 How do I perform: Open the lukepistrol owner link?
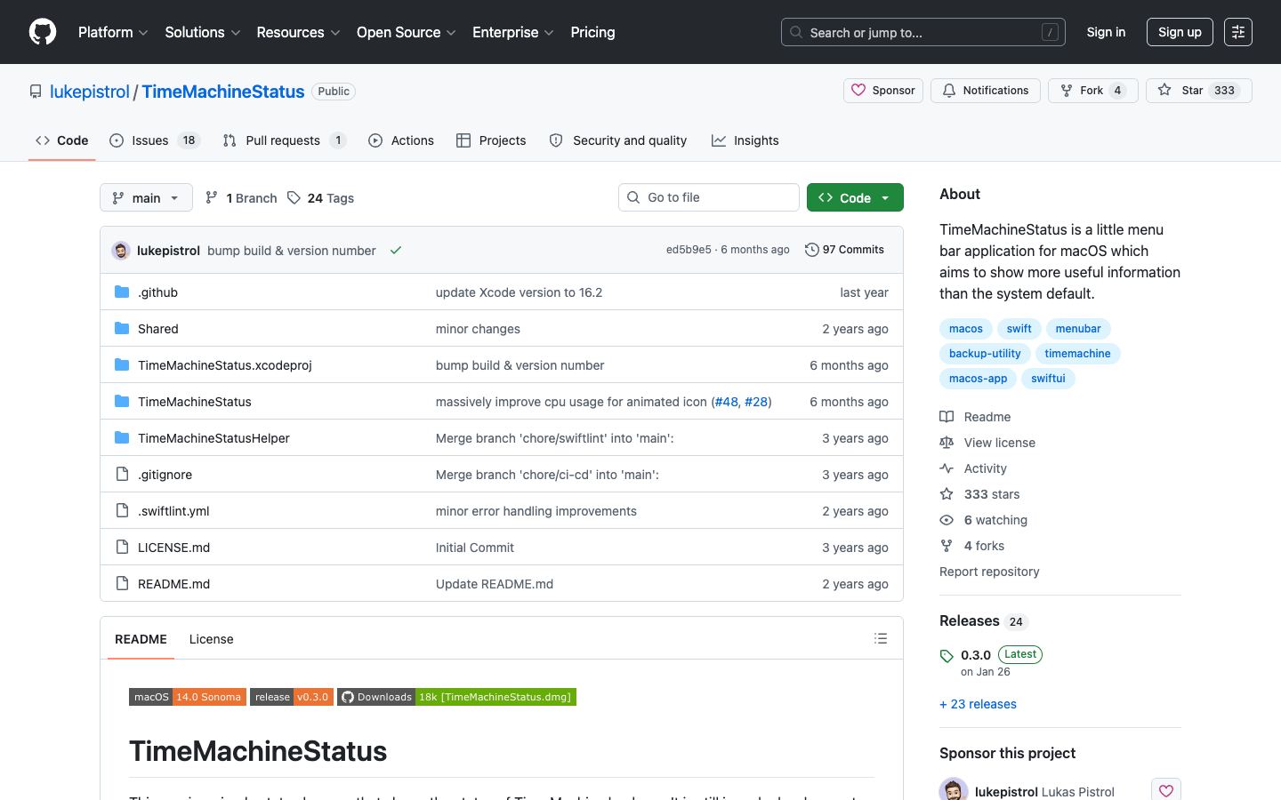pyautogui.click(x=90, y=92)
